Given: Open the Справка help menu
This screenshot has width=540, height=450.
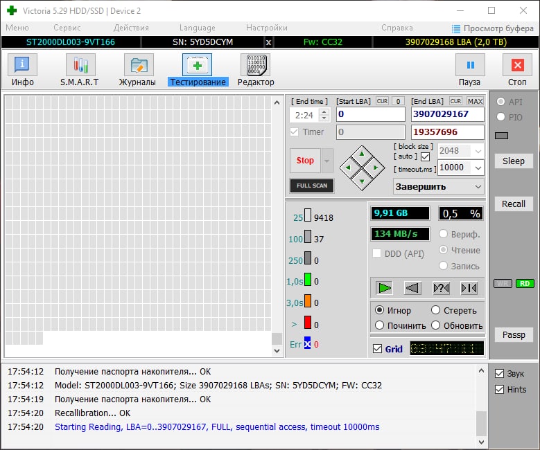Looking at the screenshot, I should pyautogui.click(x=397, y=28).
